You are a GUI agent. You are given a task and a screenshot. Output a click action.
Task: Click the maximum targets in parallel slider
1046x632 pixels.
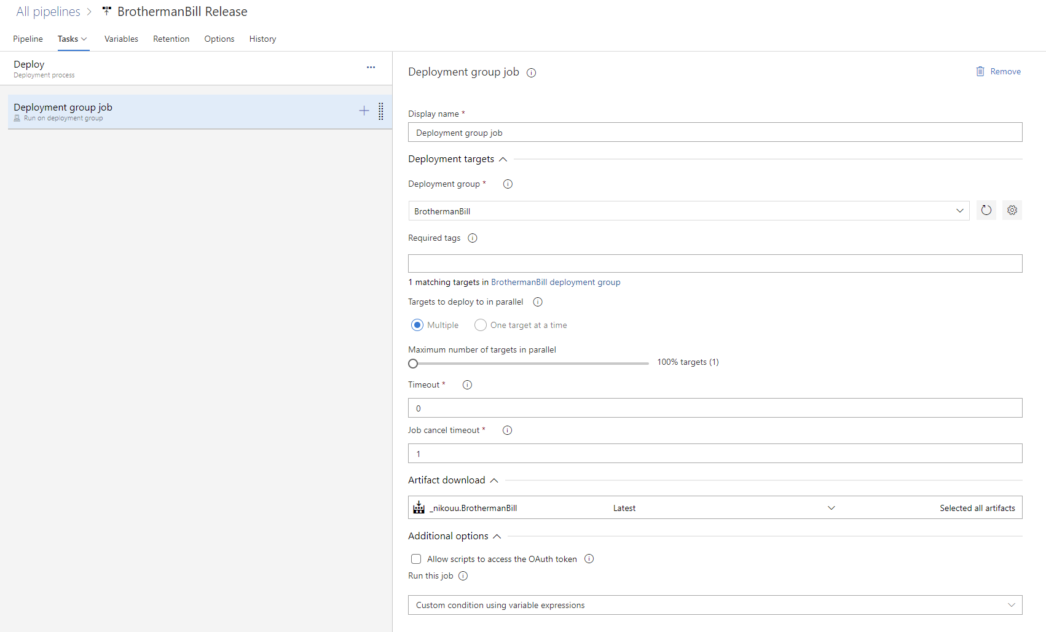click(x=529, y=364)
